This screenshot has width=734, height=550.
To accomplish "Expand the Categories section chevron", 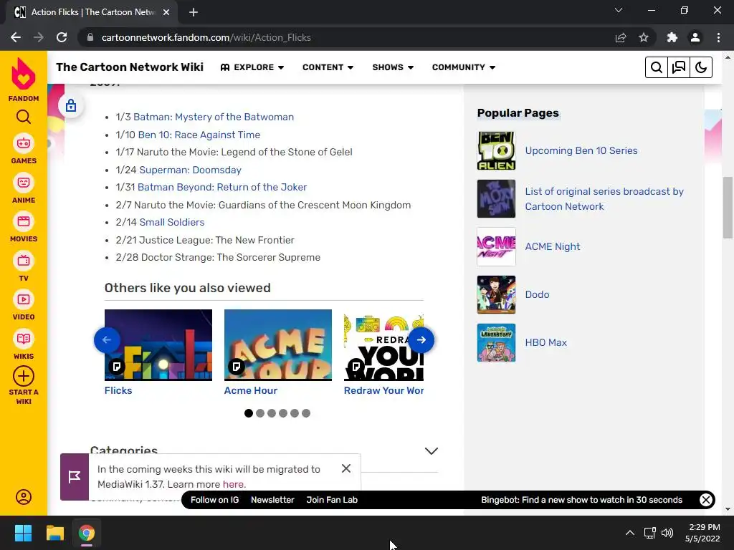I will (x=431, y=451).
